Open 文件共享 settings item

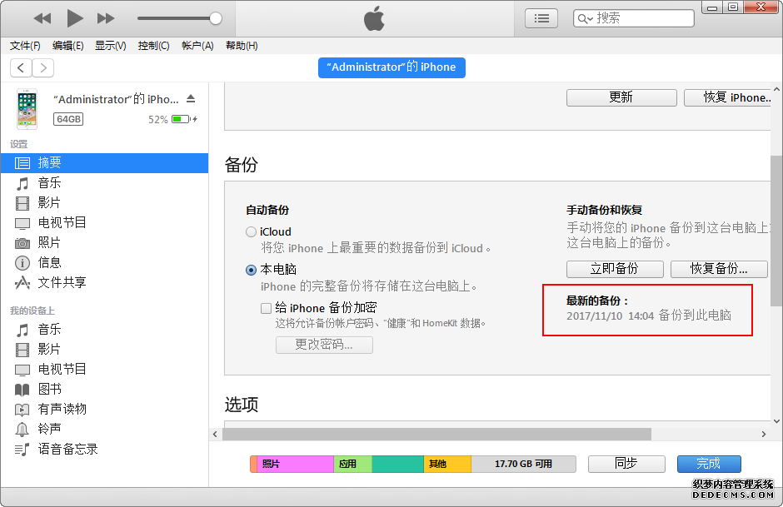pyautogui.click(x=104, y=282)
